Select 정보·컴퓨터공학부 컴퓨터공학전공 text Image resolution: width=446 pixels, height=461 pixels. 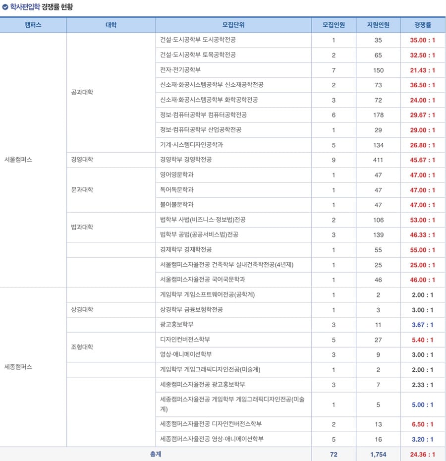coord(203,115)
